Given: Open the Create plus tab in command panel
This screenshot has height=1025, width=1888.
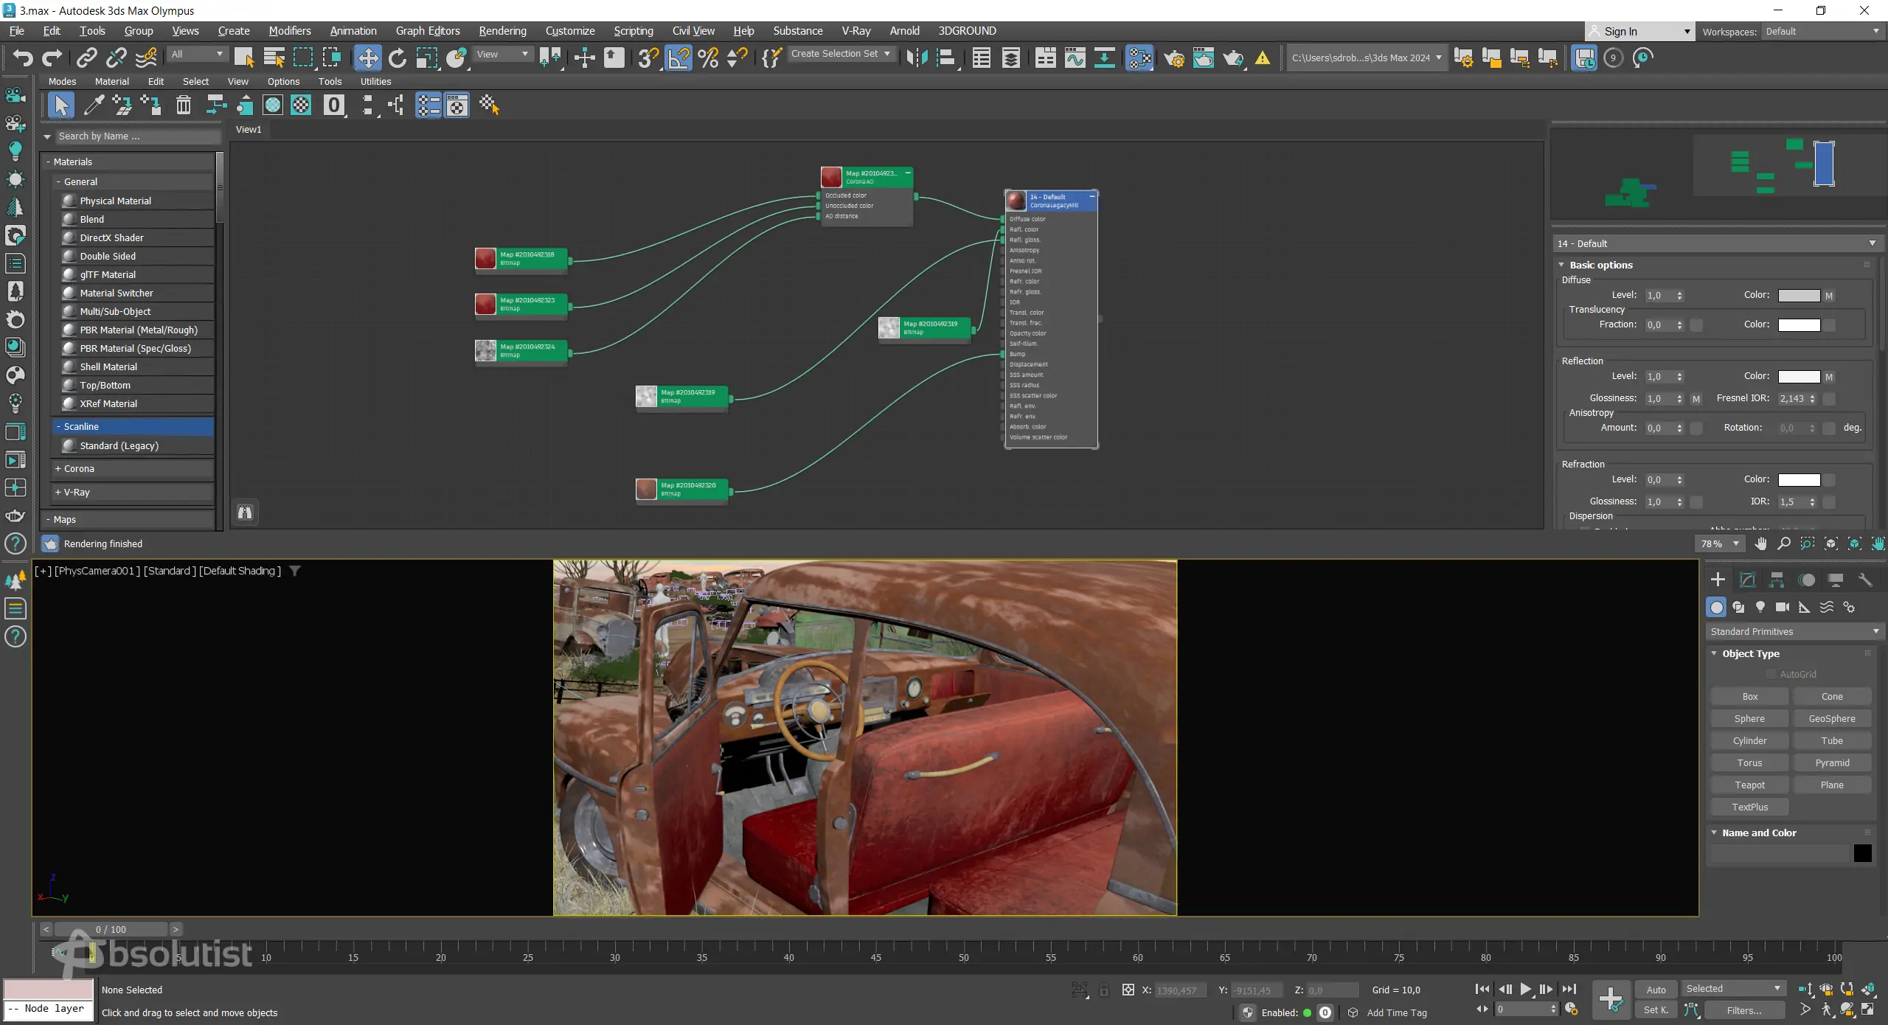Looking at the screenshot, I should (x=1718, y=580).
